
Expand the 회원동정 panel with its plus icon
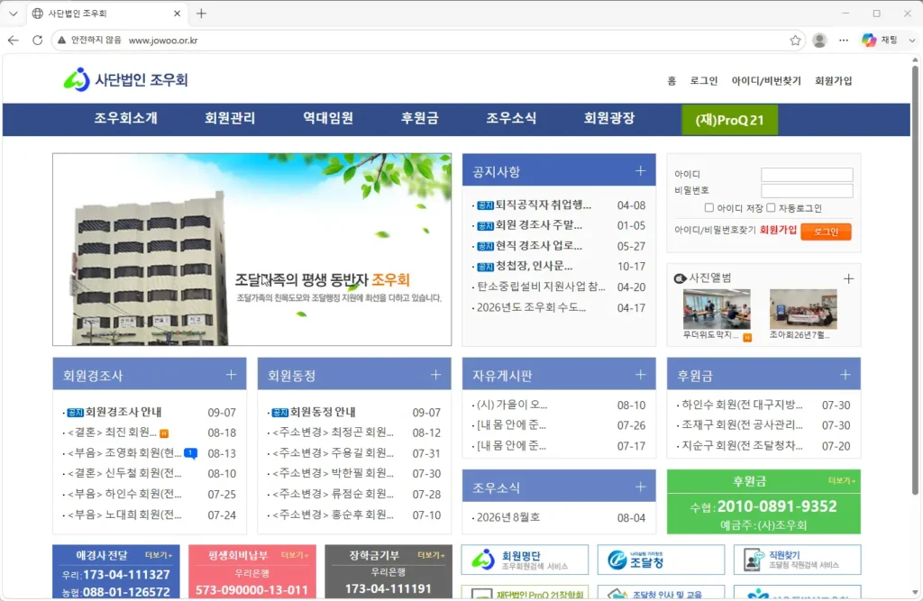(435, 374)
